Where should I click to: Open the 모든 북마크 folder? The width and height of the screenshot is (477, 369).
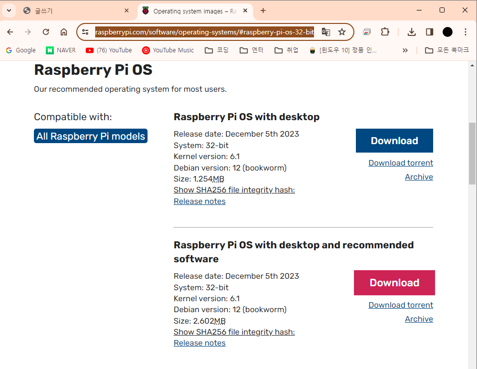click(x=447, y=50)
